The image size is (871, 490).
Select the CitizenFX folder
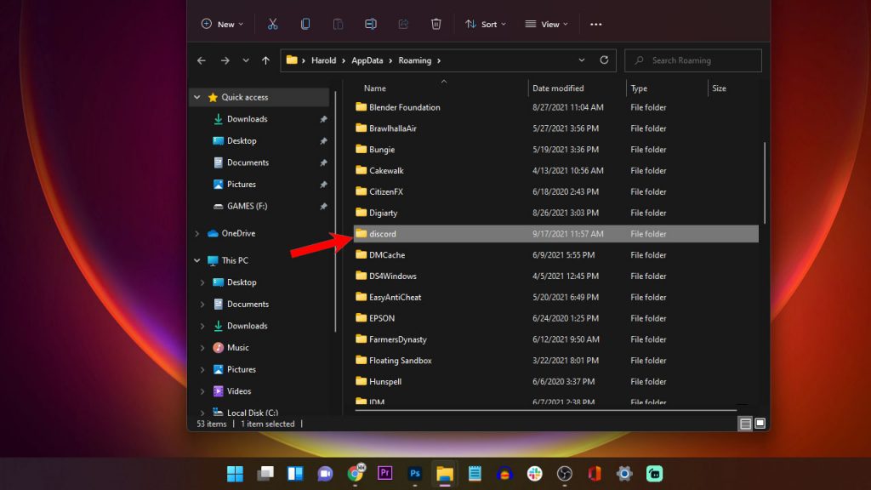386,191
